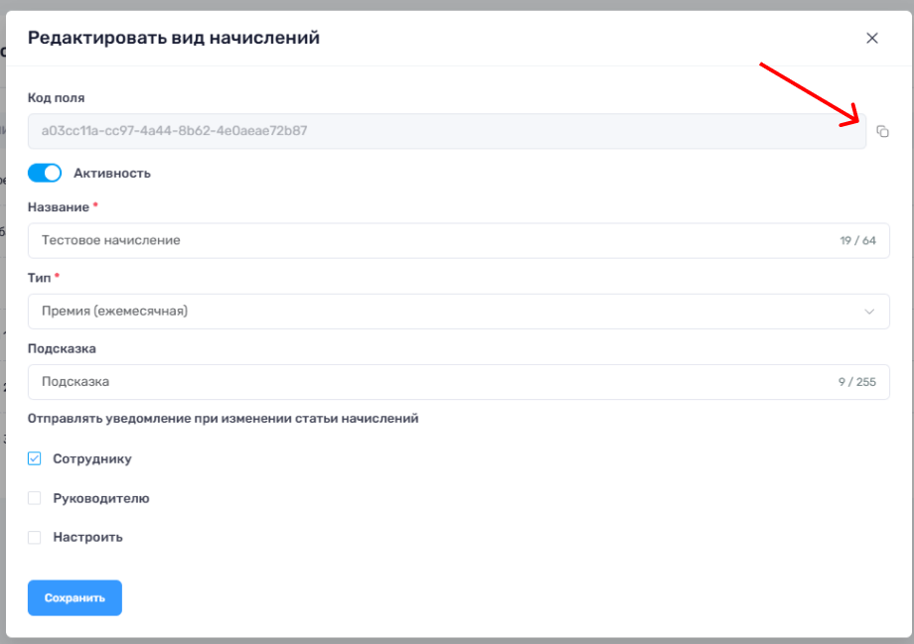The height and width of the screenshot is (644, 914).
Task: Tick the Настроить checkbox
Action: coord(35,537)
